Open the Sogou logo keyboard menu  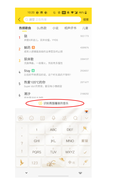click(x=20, y=118)
